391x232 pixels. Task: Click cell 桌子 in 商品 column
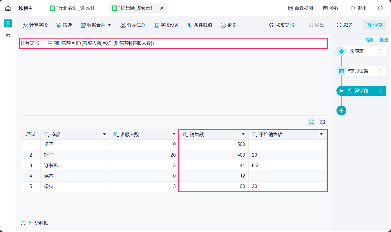click(75, 144)
